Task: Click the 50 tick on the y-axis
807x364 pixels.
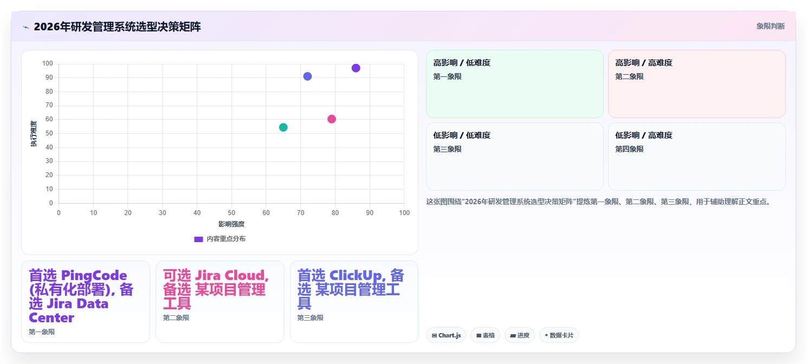Action: pyautogui.click(x=49, y=133)
